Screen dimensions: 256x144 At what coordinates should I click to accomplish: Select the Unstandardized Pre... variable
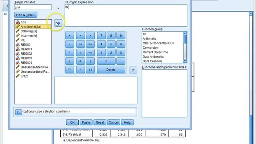point(33,67)
